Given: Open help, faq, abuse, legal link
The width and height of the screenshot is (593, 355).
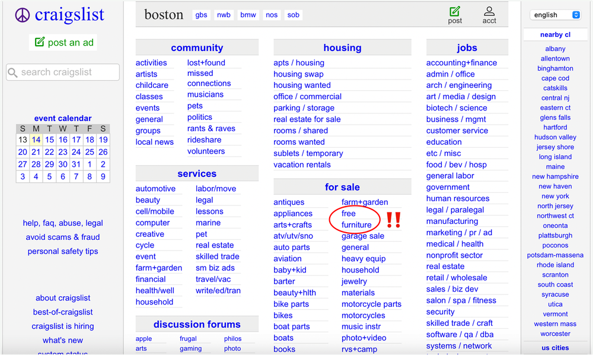Looking at the screenshot, I should [63, 223].
